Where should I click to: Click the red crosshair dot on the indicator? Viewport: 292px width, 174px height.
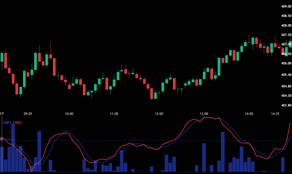coord(2,138)
